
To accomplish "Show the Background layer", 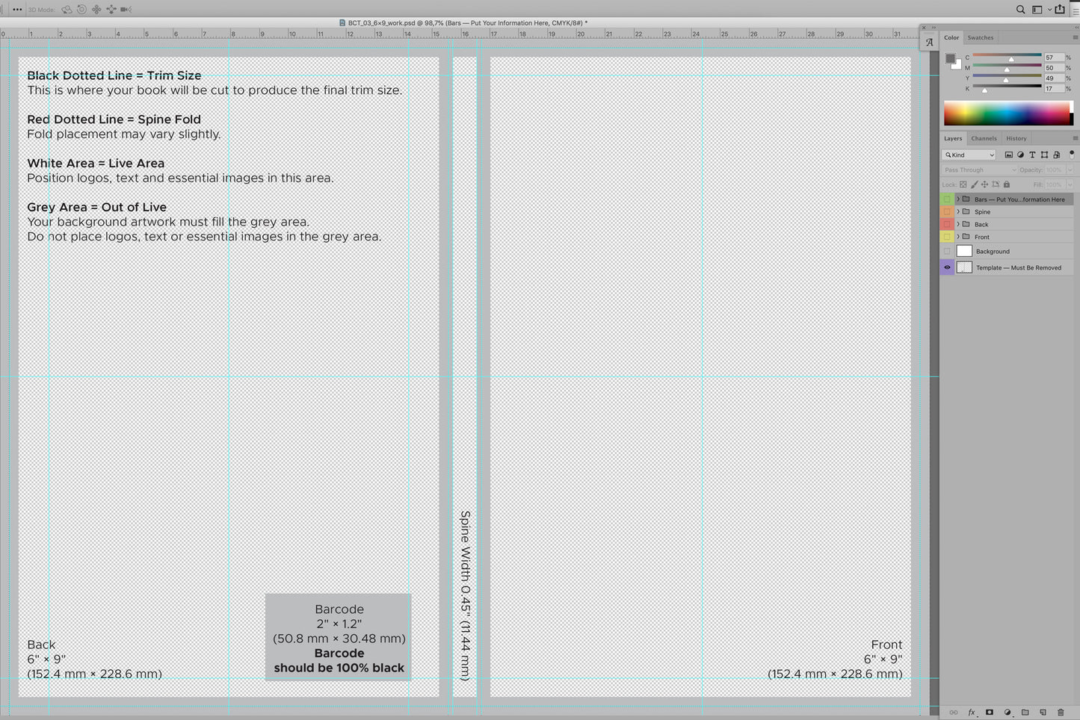I will [947, 251].
